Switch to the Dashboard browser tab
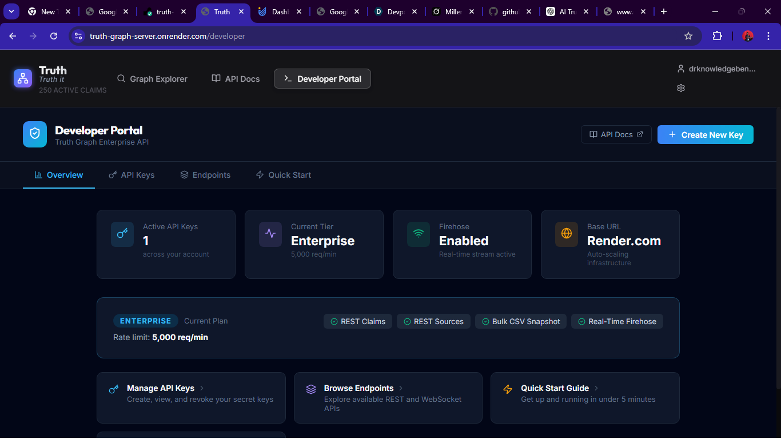This screenshot has width=781, height=439. (x=280, y=11)
